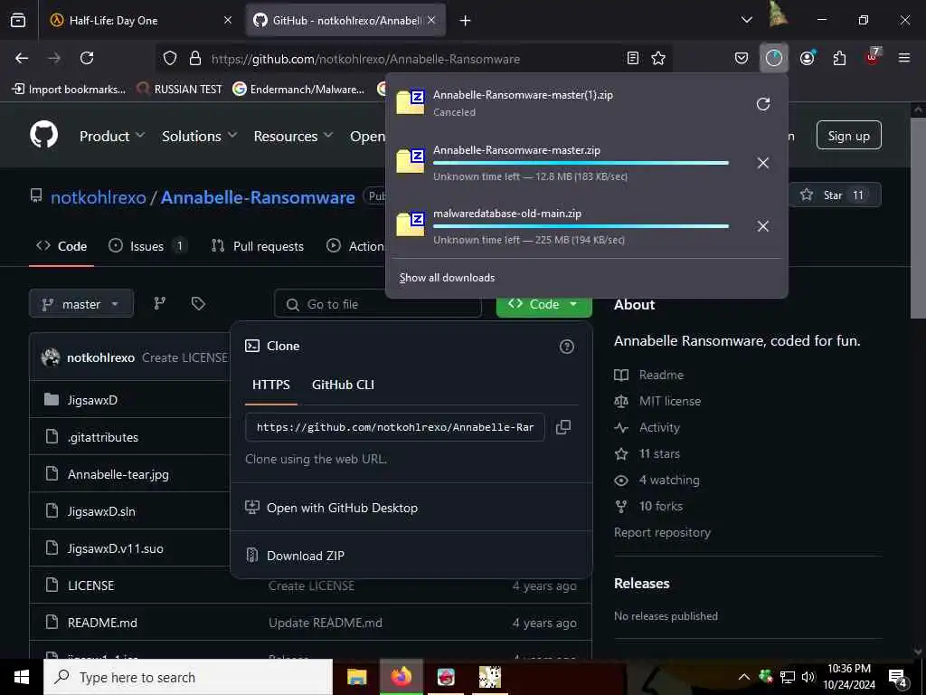Open clone help question mark icon
The width and height of the screenshot is (926, 695).
[566, 347]
